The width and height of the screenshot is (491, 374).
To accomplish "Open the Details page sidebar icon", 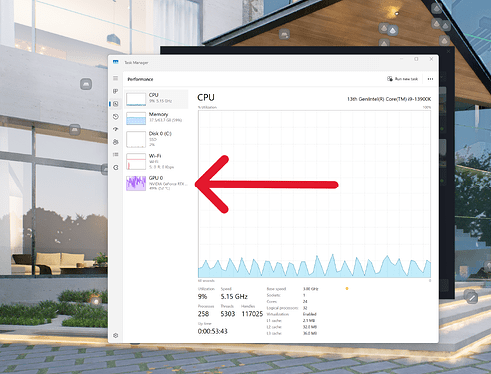I will [116, 155].
